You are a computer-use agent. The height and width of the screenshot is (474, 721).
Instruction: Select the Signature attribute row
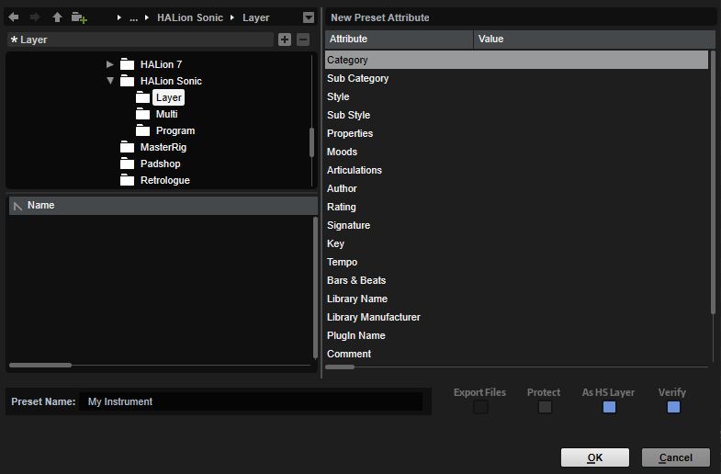(x=517, y=225)
